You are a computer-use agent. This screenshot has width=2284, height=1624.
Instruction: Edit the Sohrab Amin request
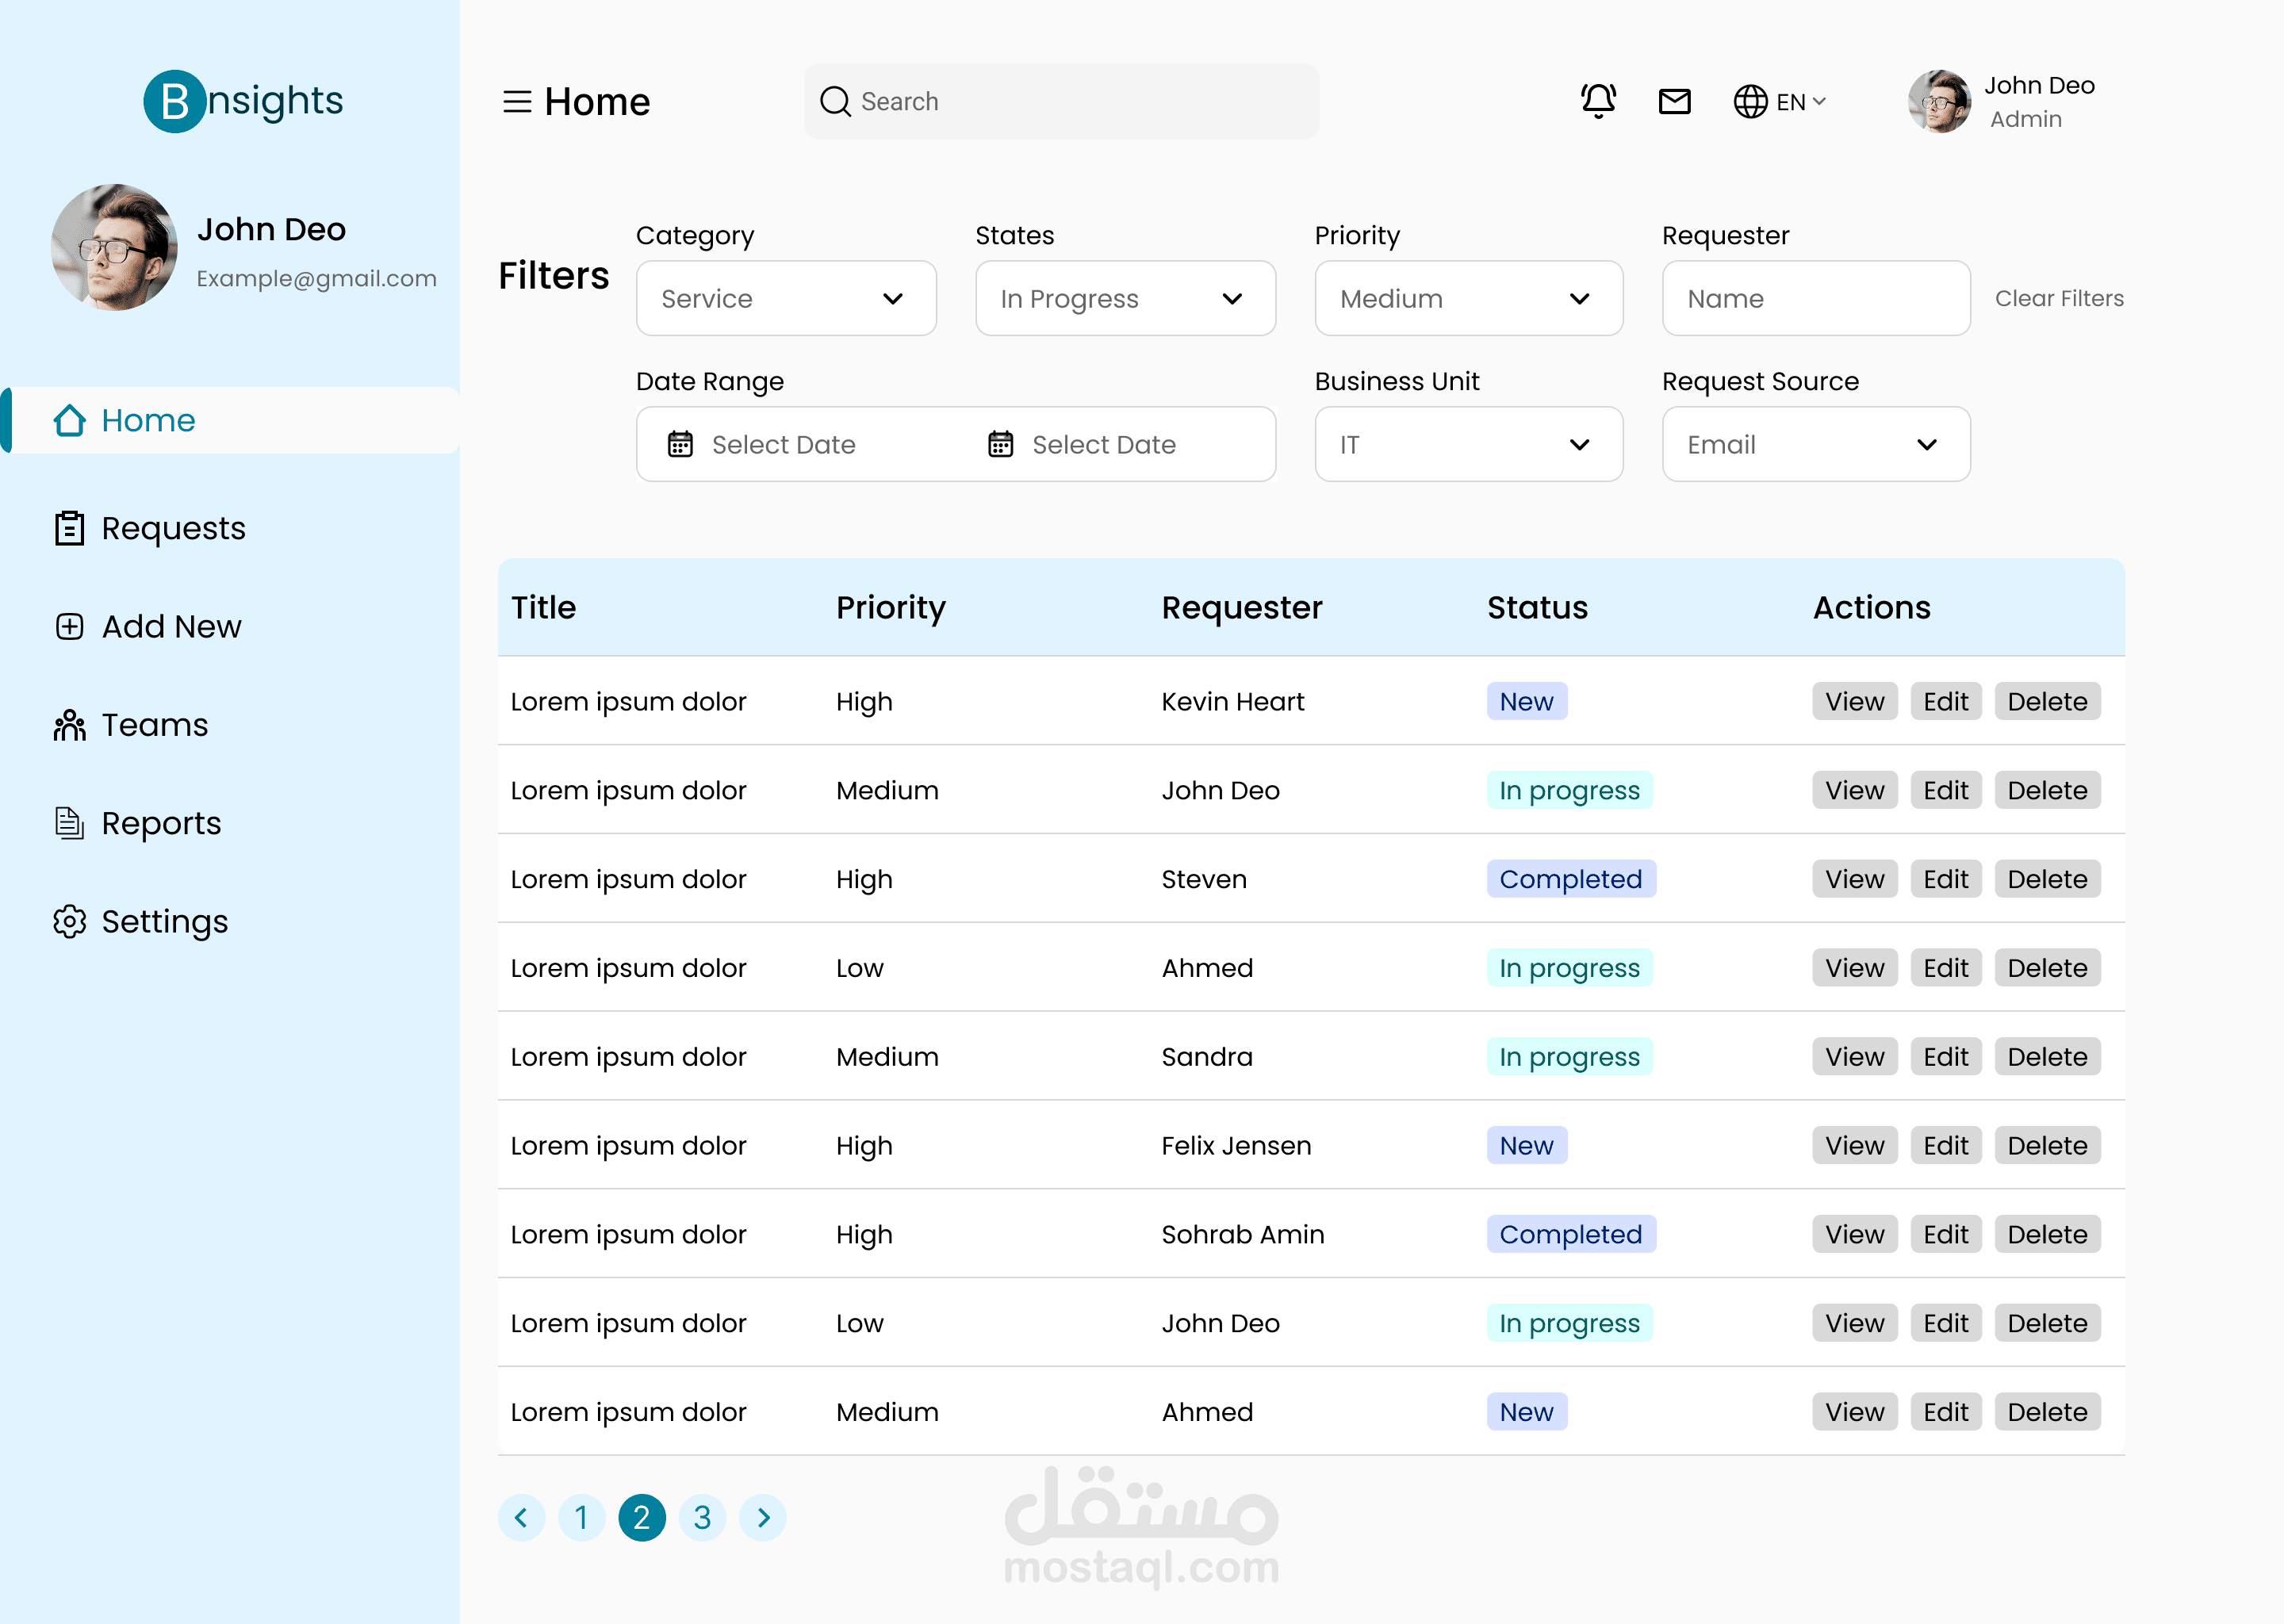click(x=1945, y=1234)
